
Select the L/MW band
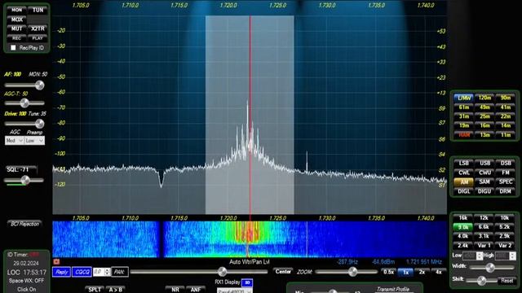pos(464,98)
